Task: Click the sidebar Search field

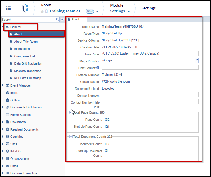Action: [28, 20]
